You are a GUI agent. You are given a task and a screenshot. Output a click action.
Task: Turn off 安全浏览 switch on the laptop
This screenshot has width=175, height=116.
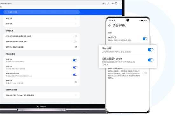click(x=75, y=61)
